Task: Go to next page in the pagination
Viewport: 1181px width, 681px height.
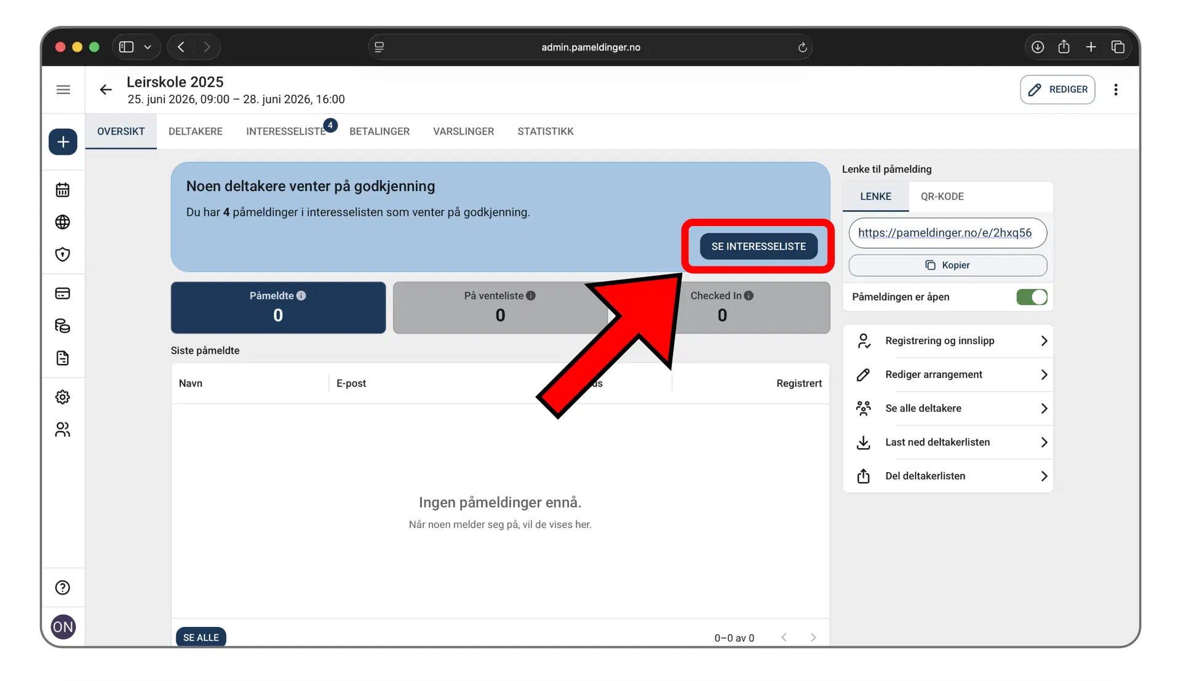Action: click(813, 637)
